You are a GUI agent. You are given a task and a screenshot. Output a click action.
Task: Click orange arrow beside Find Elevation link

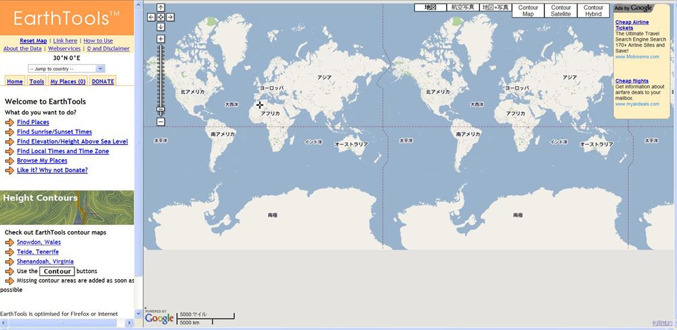pos(9,142)
